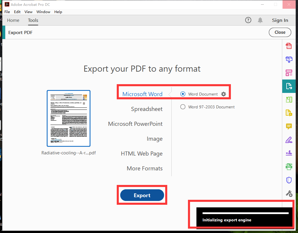Choose Image export format
Screen dimensions: 298x233
[154, 139]
